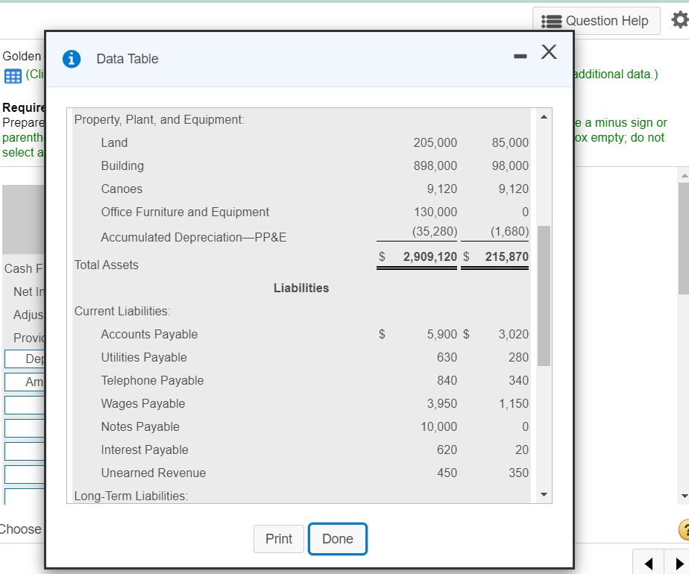The height and width of the screenshot is (574, 689).
Task: Click the Depreciation input box
Action: coord(24,359)
